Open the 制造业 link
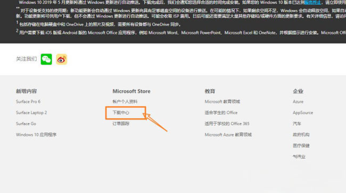This screenshot has width=346, height=193. tap(299, 156)
